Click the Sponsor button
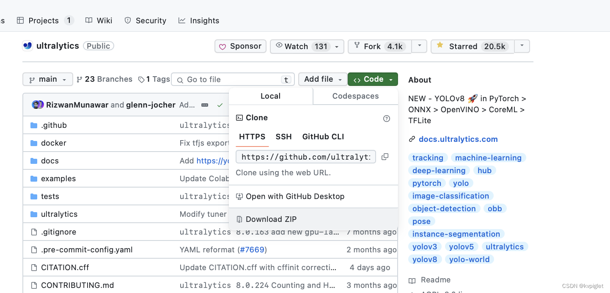 tap(240, 46)
